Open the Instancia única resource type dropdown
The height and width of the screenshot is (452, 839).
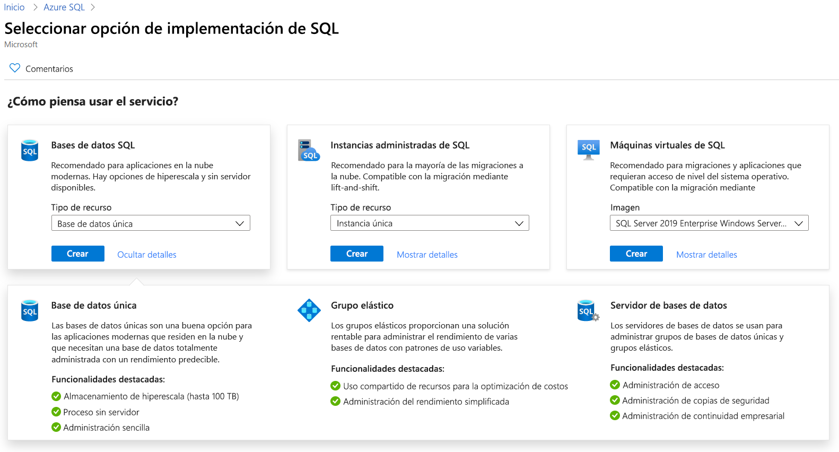click(430, 223)
